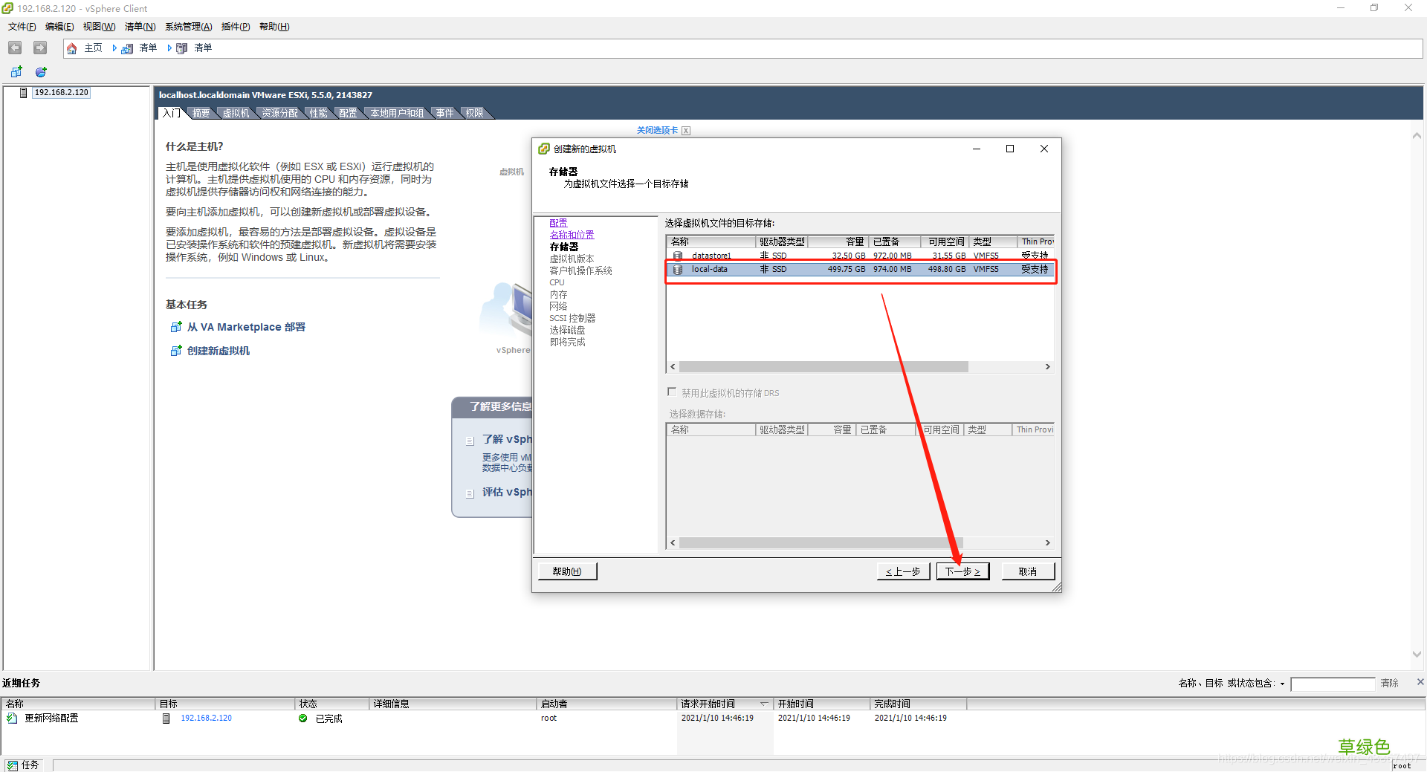Click icon next to 从 VA Marketplace 部署
Screen dimensions: 1427x772
(176, 327)
